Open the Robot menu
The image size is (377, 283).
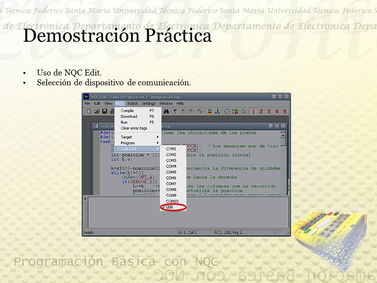[132, 103]
